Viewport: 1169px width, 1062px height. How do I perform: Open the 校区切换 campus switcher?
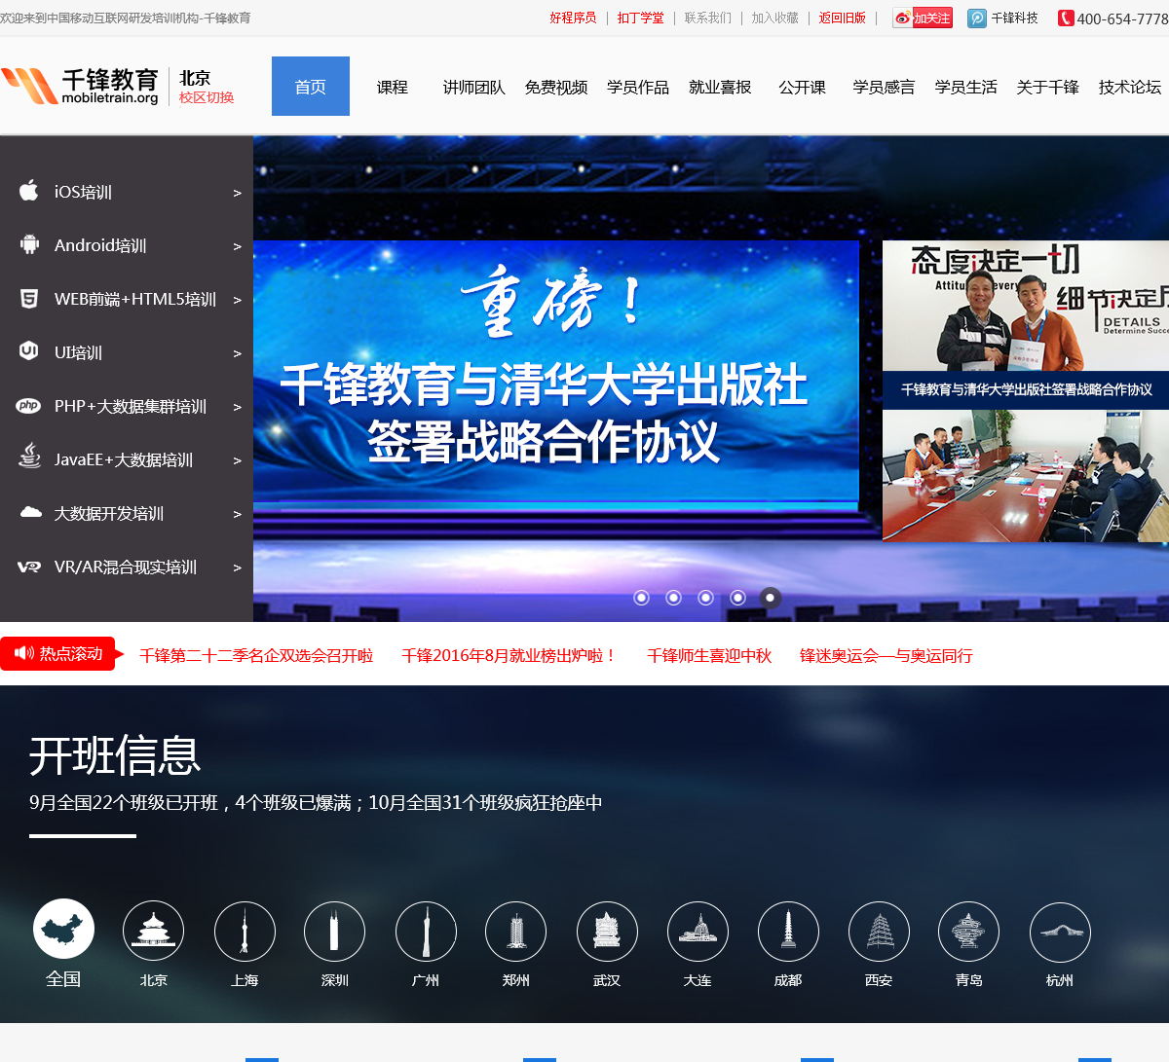coord(207,97)
